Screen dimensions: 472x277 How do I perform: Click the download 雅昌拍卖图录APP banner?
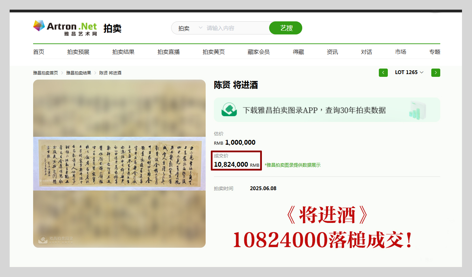coord(327,110)
